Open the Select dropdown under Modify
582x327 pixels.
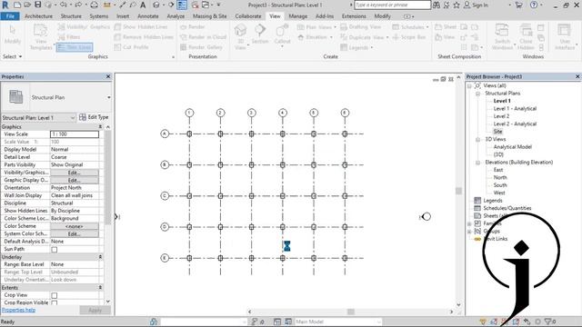pyautogui.click(x=12, y=56)
